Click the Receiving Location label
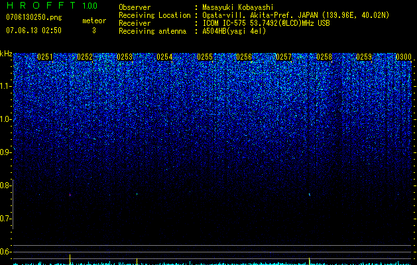 [x=154, y=15]
